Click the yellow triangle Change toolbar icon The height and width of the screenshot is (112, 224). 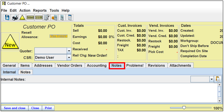click(x=22, y=18)
